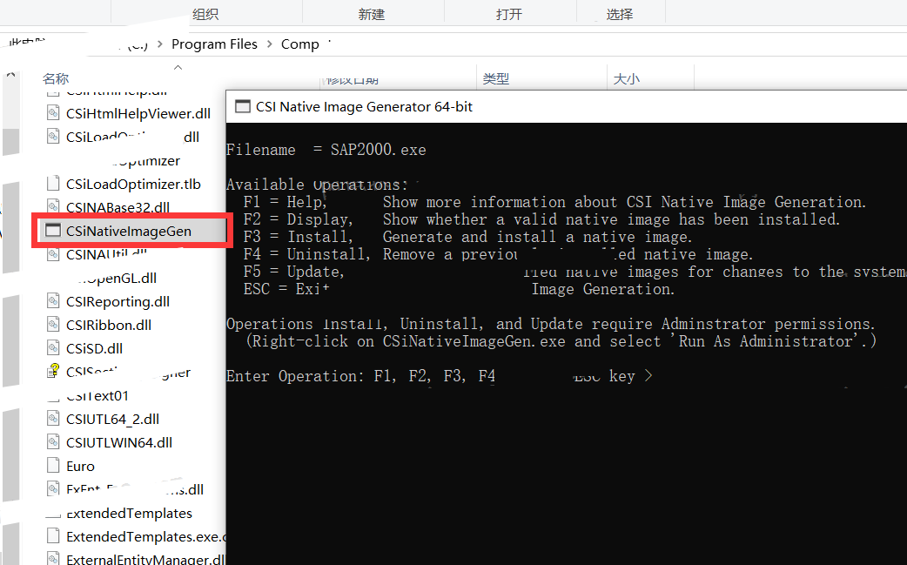Sort files by the 类型 column header
Screen dimensions: 907x565
(496, 78)
